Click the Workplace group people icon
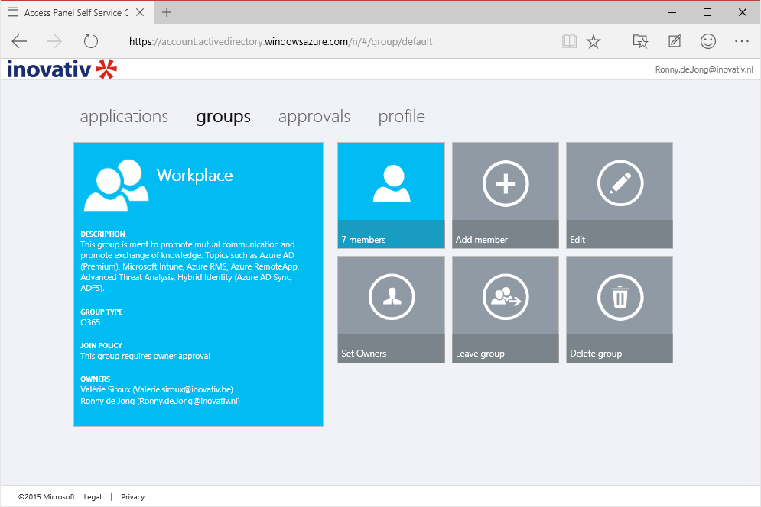The width and height of the screenshot is (761, 507). tap(115, 186)
